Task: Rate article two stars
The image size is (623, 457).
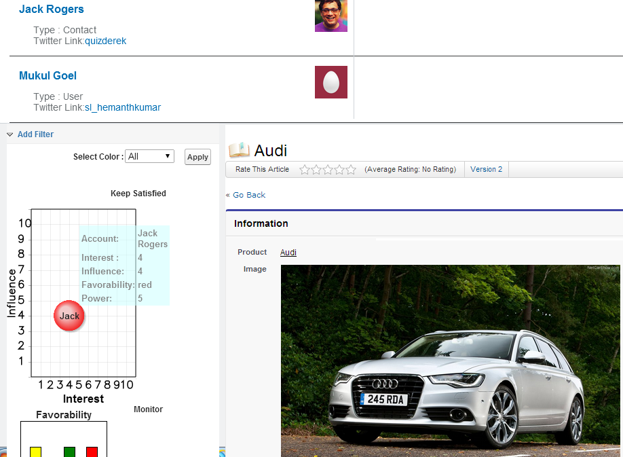Action: [x=316, y=170]
